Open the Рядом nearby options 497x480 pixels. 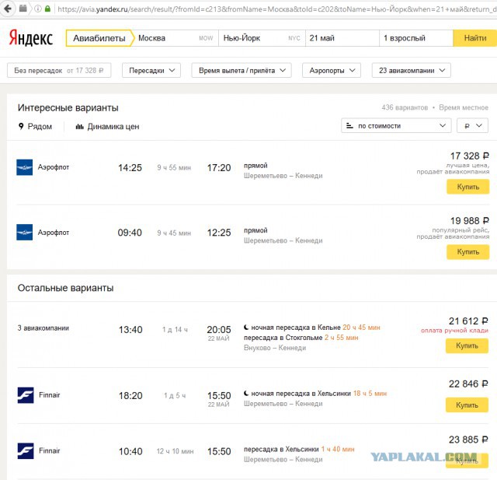tap(35, 126)
